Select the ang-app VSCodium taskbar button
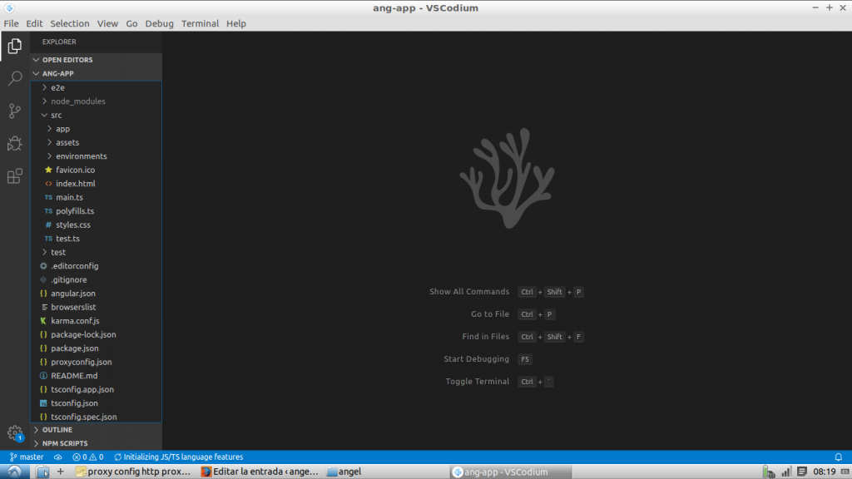 pos(510,472)
